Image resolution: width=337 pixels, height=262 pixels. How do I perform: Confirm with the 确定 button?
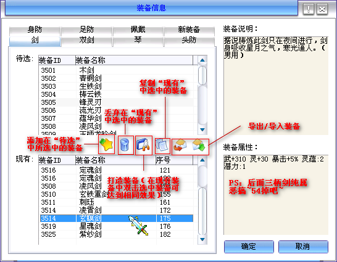pos(249,247)
